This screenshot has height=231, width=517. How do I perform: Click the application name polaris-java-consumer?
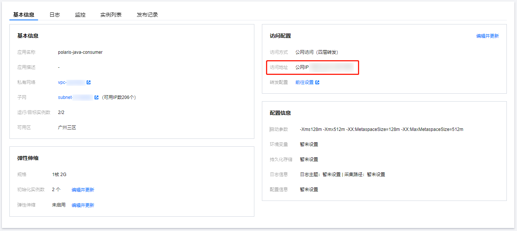pos(80,52)
